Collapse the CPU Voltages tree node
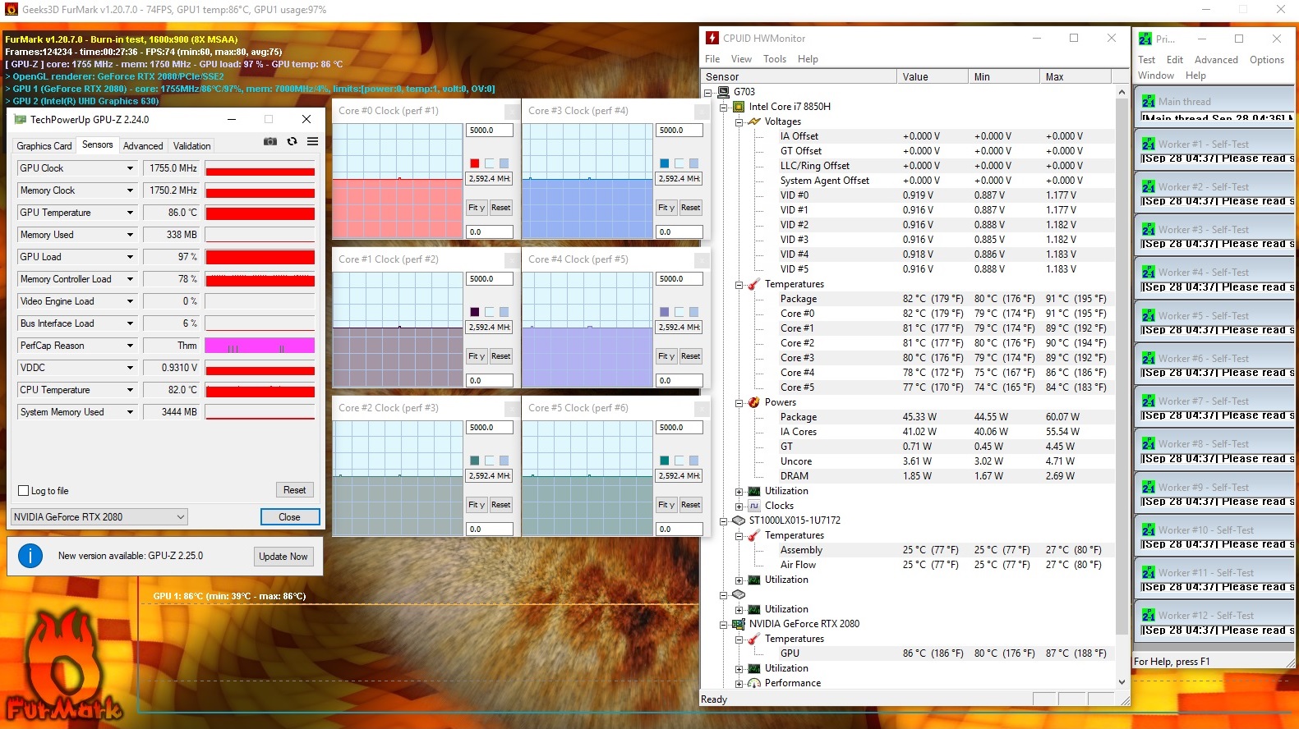Viewport: 1299px width, 729px height. [739, 121]
